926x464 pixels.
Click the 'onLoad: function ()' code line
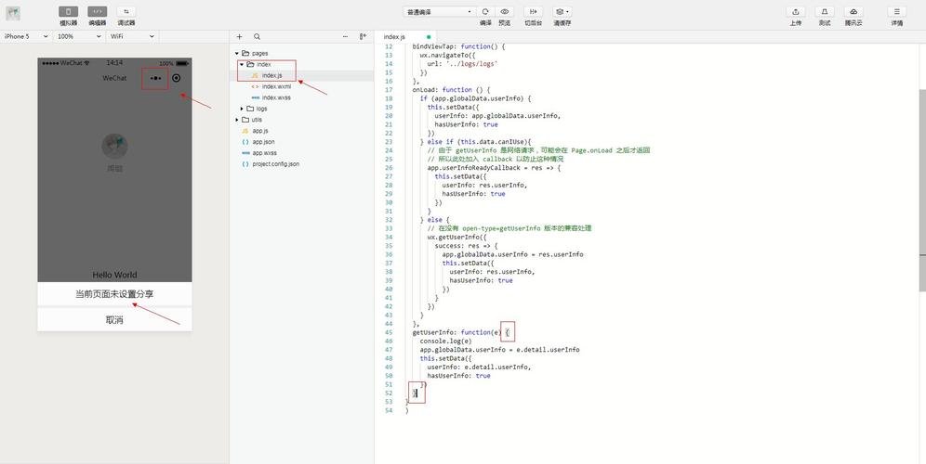click(451, 90)
